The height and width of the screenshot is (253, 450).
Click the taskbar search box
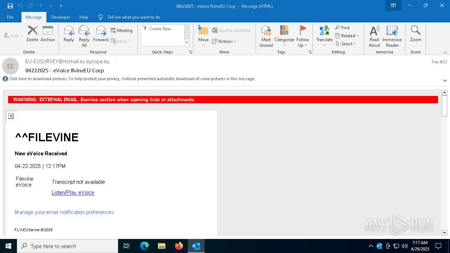click(67, 246)
